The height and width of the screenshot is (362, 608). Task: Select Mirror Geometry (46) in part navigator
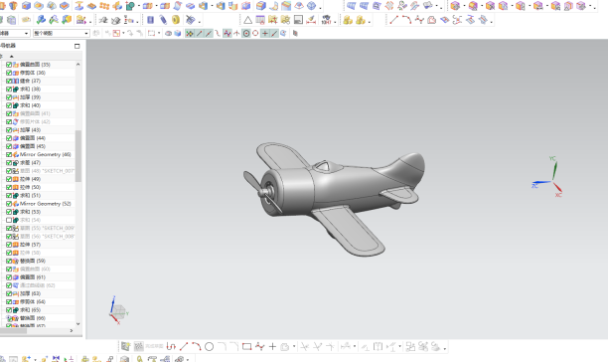click(46, 154)
